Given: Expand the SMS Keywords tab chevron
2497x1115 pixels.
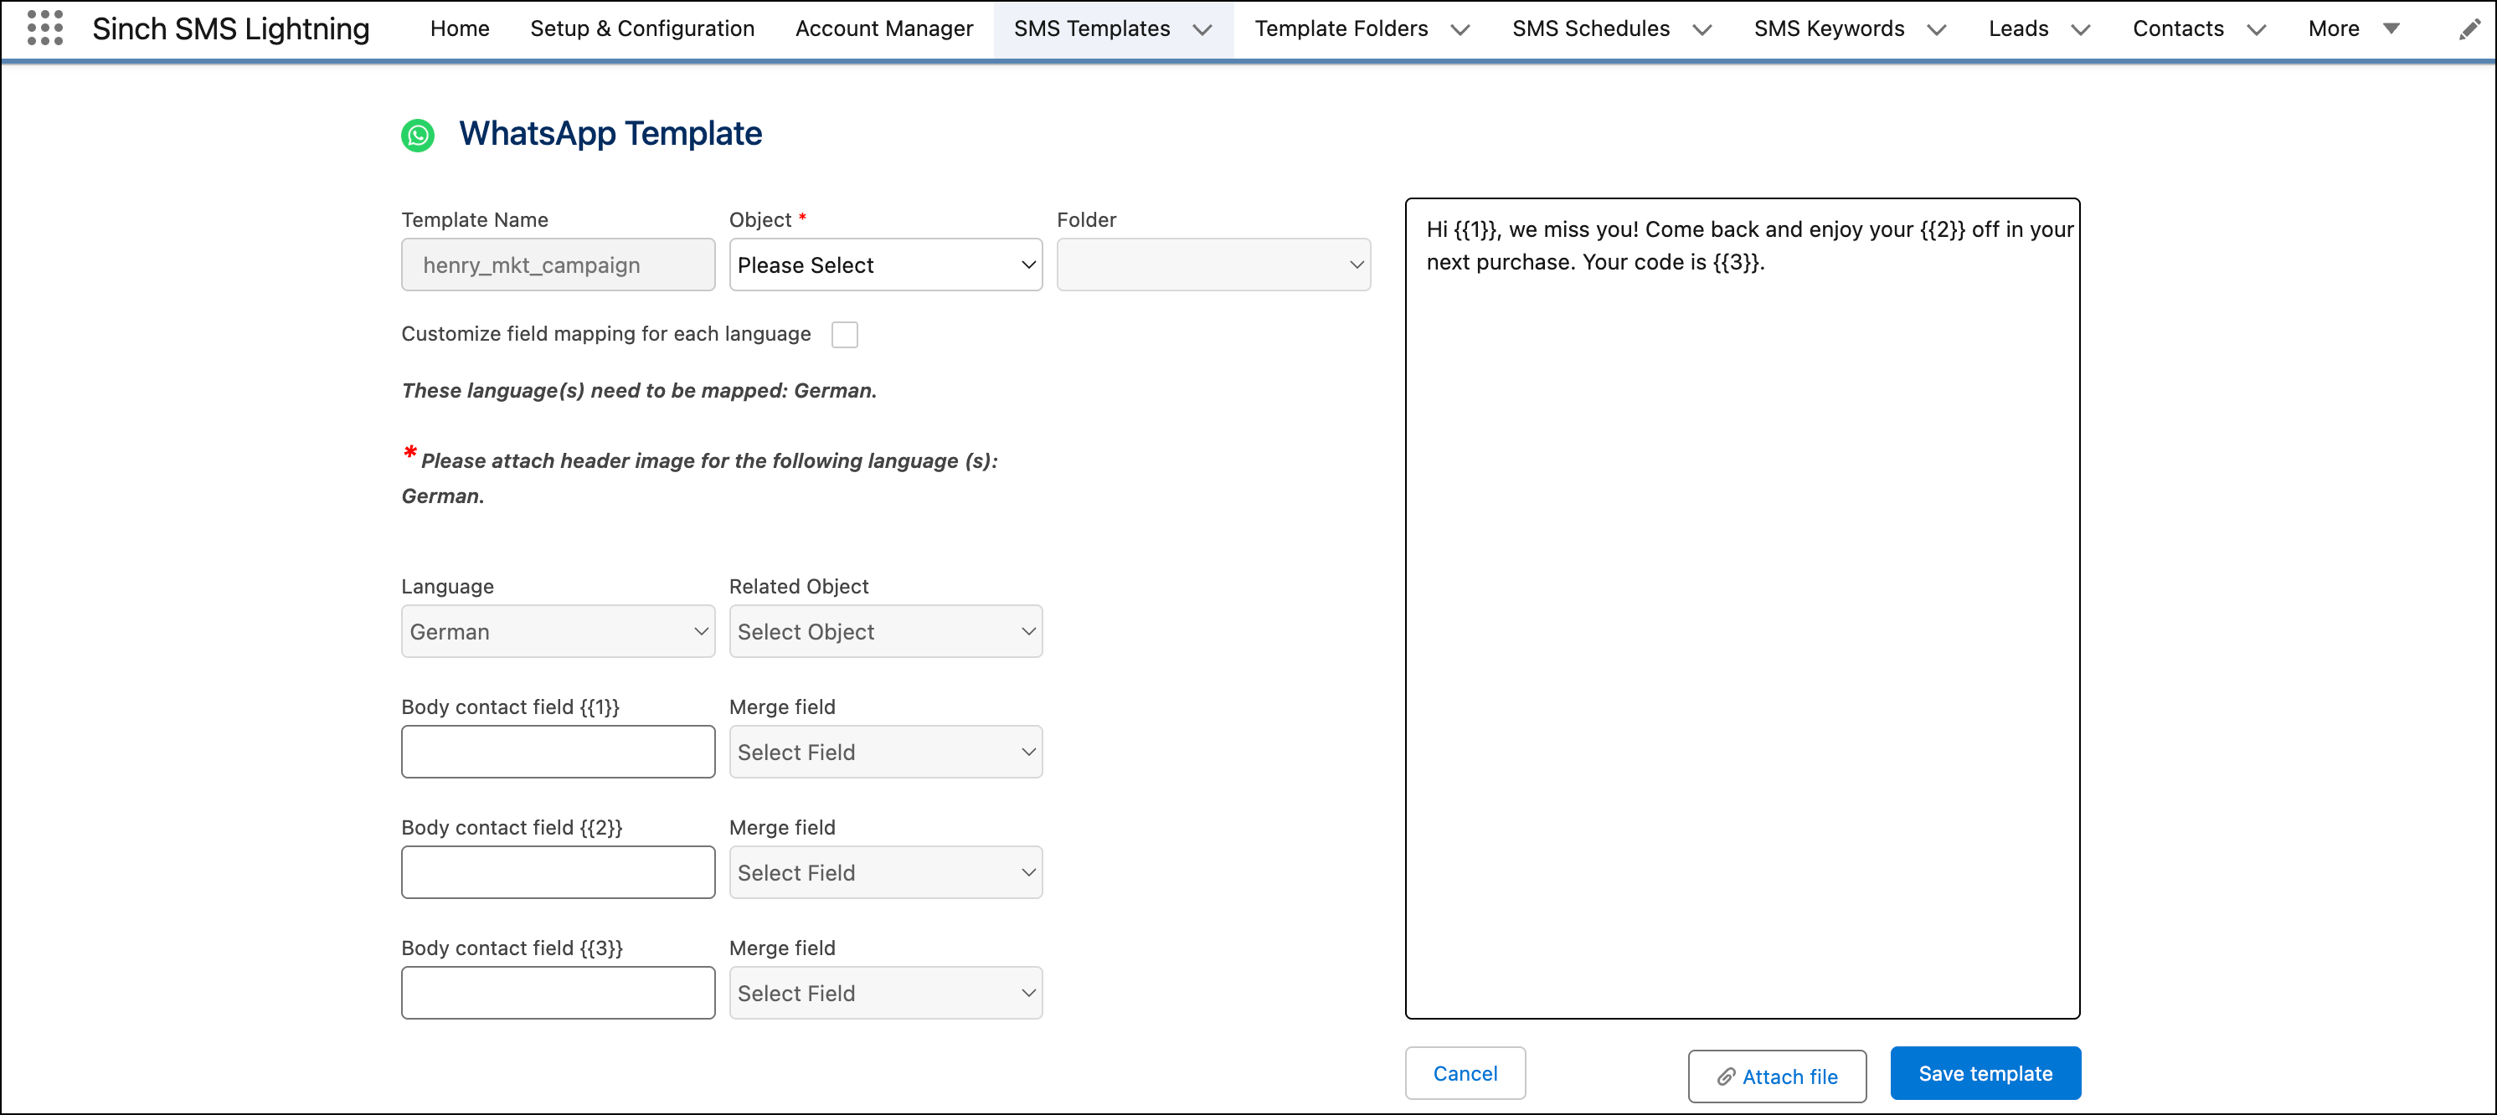Looking at the screenshot, I should [x=1936, y=30].
